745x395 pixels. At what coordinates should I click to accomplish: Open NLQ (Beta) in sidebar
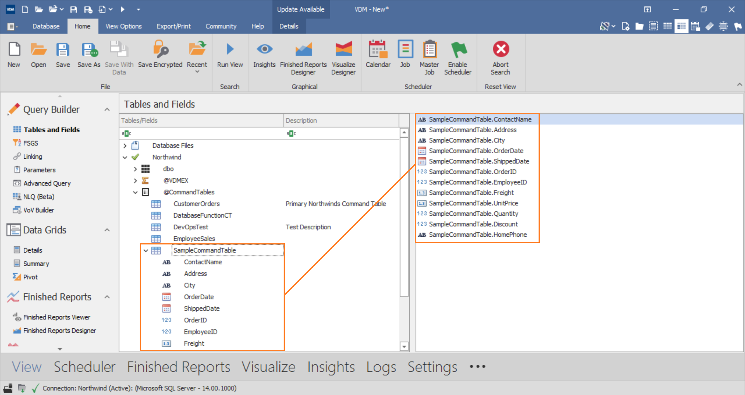tap(38, 197)
